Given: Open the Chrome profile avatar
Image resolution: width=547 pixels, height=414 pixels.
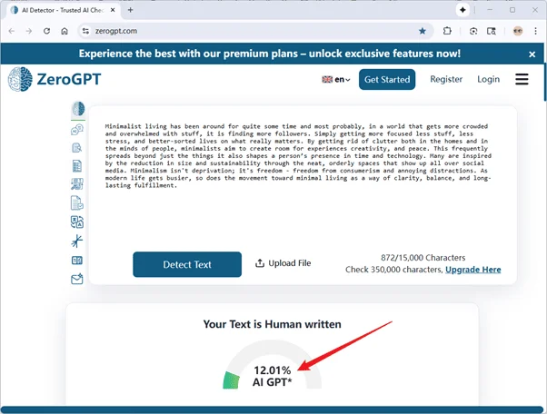Looking at the screenshot, I should coord(518,31).
